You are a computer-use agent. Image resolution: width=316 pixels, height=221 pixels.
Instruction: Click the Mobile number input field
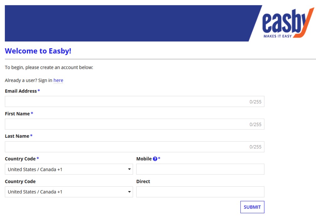tap(200, 169)
